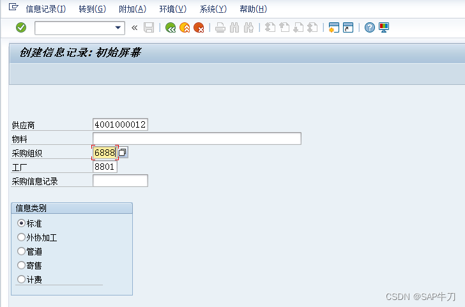Select the 标准 radio button
465x307 pixels.
click(21, 223)
